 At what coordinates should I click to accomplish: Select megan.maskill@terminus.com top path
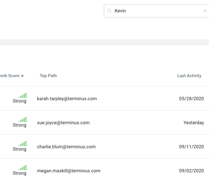(69, 171)
